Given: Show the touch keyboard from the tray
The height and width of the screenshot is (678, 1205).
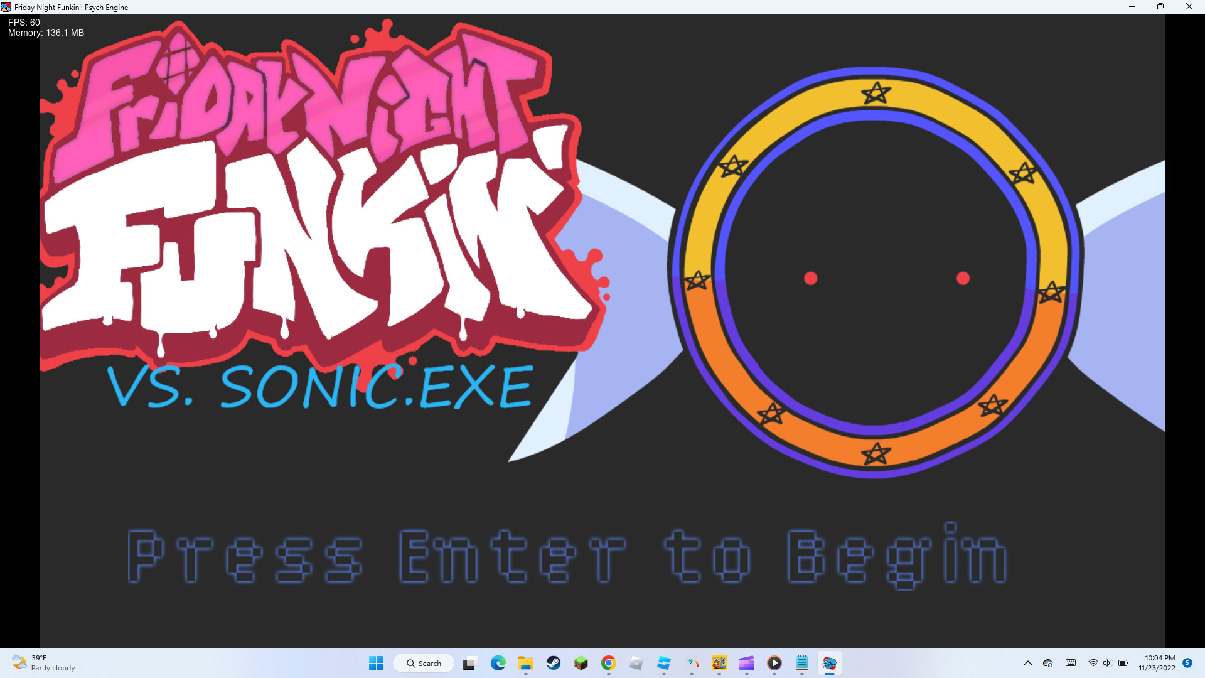Looking at the screenshot, I should point(1070,664).
